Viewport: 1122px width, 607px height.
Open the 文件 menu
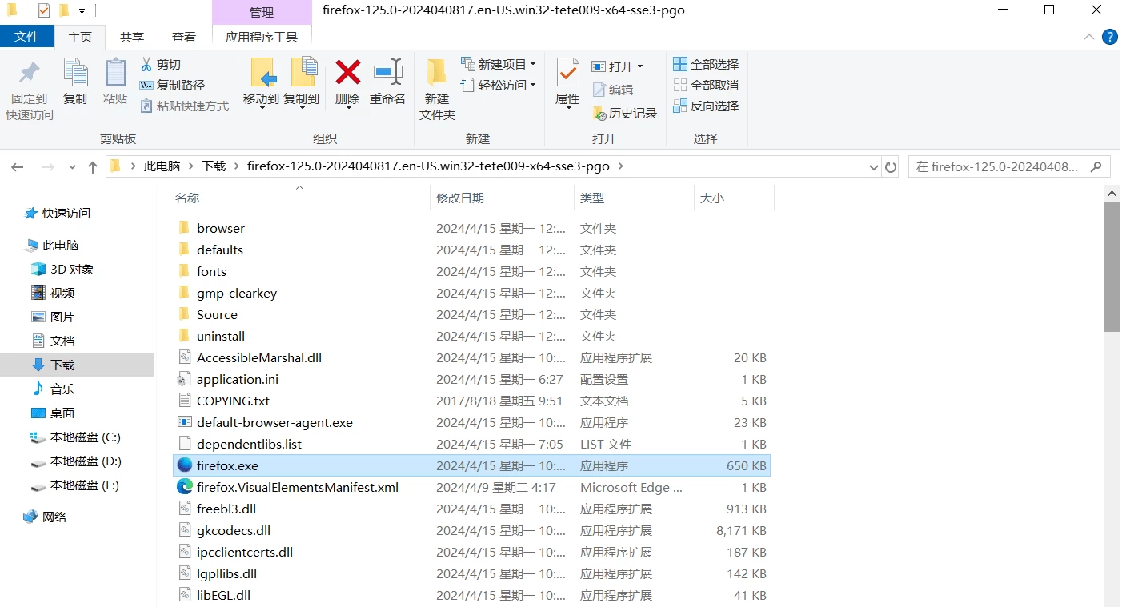pos(27,36)
